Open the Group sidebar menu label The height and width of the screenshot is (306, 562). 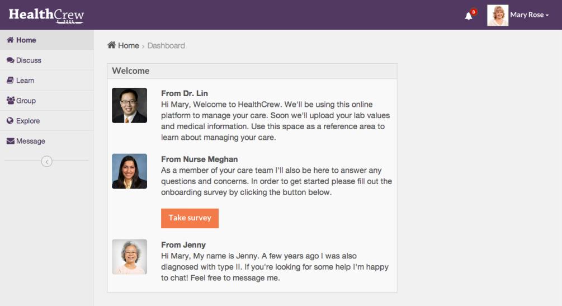[x=26, y=101]
